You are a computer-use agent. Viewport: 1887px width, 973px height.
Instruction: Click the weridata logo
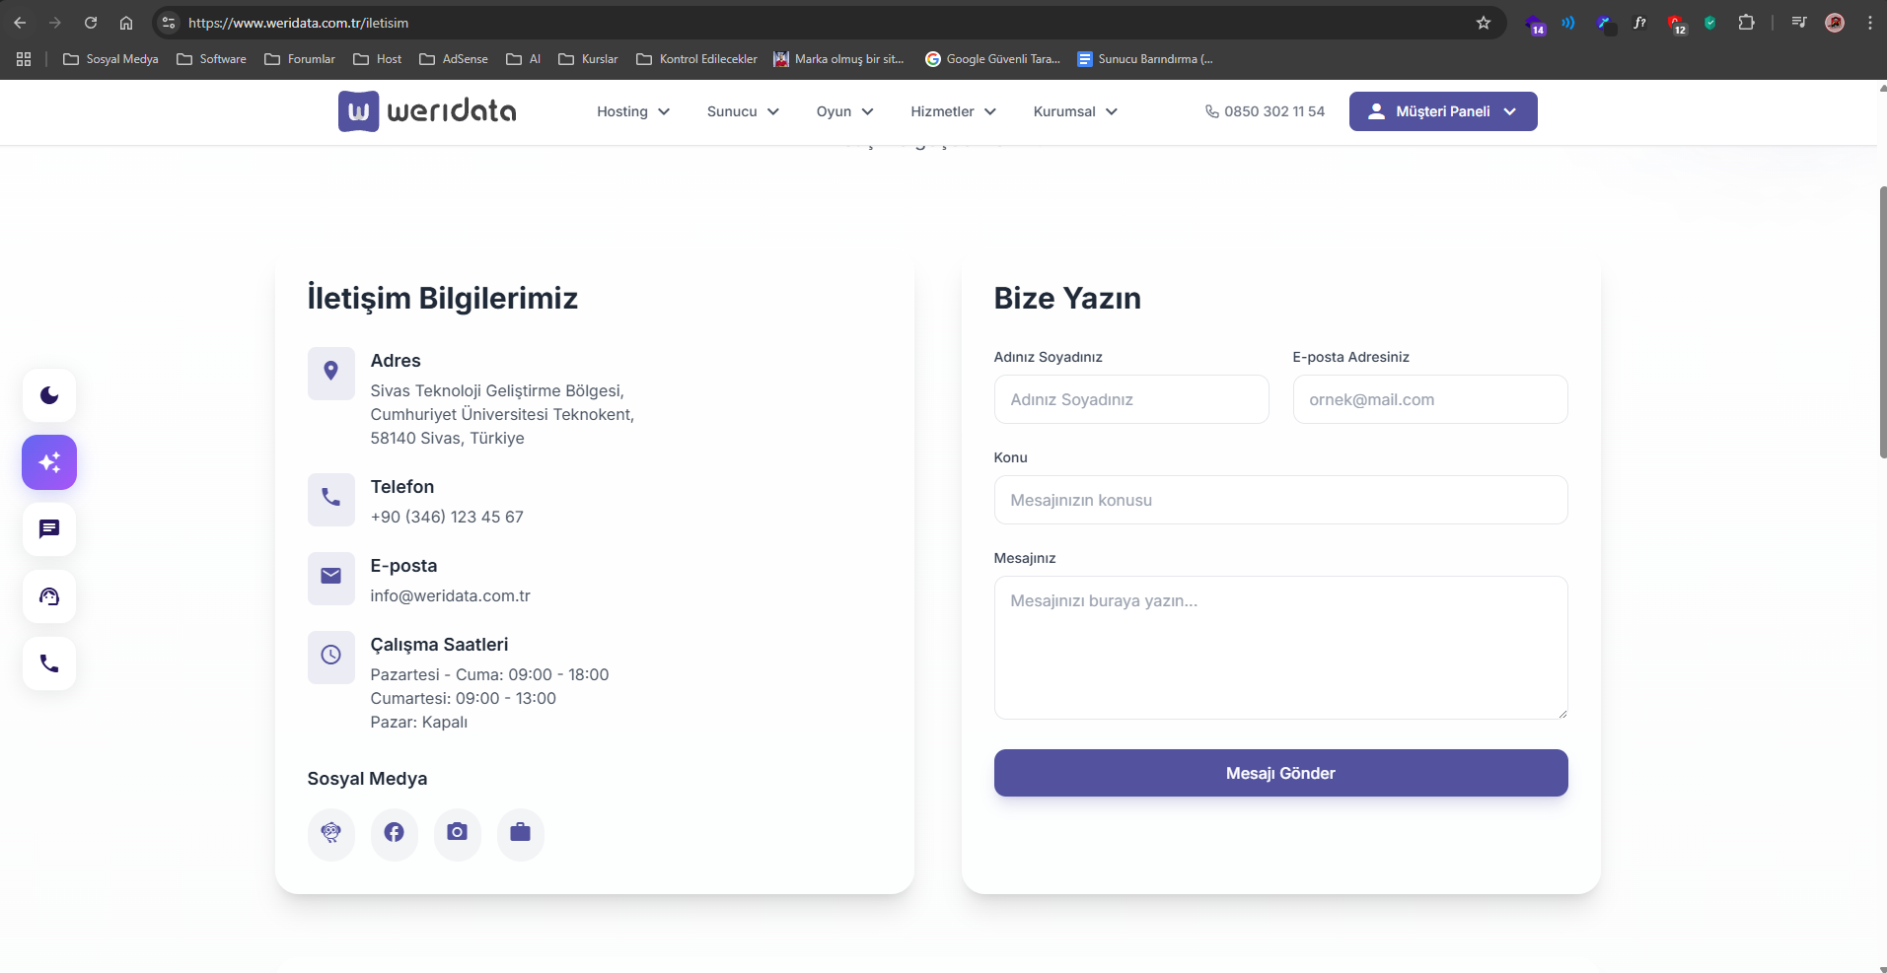point(427,111)
